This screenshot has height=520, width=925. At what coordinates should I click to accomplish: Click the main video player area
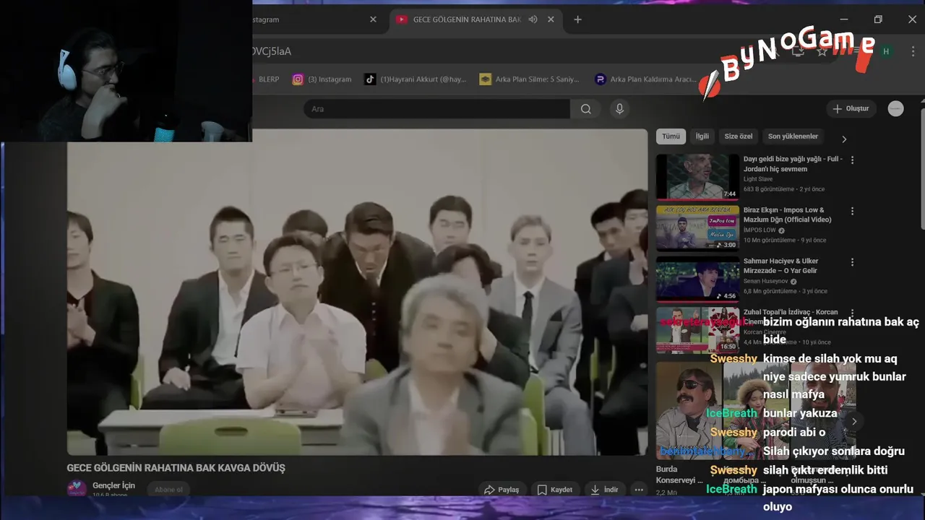tap(358, 292)
